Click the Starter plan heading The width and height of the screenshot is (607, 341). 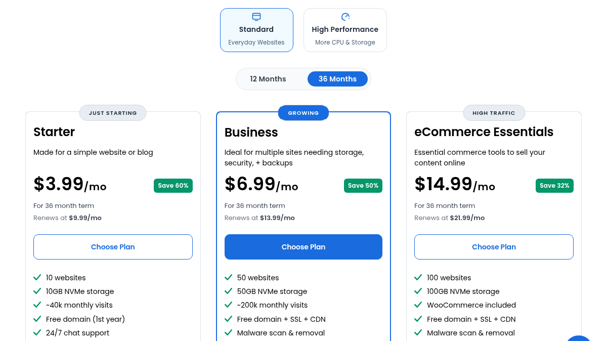pyautogui.click(x=54, y=132)
